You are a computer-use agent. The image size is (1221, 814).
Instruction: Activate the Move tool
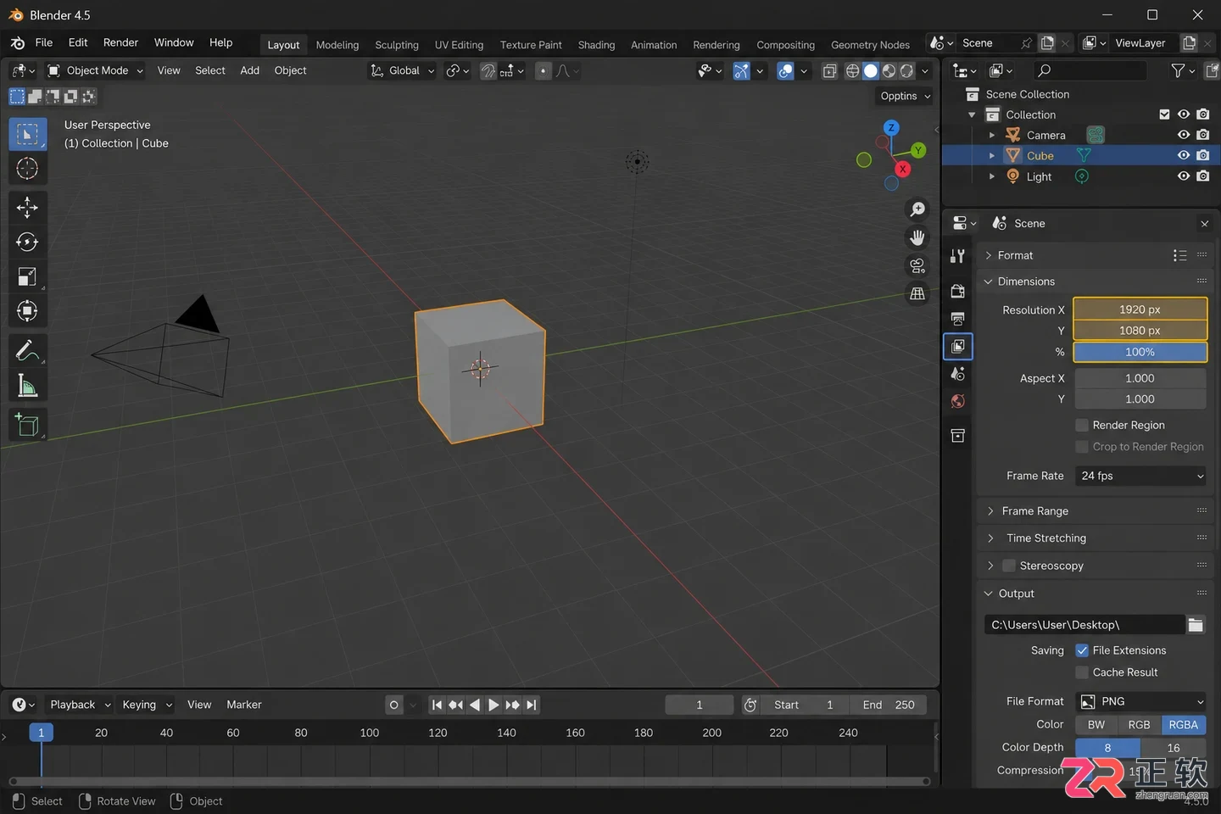point(27,208)
